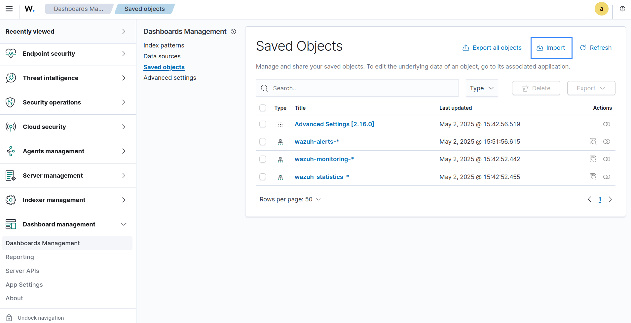Select About in the sidebar

pyautogui.click(x=14, y=298)
